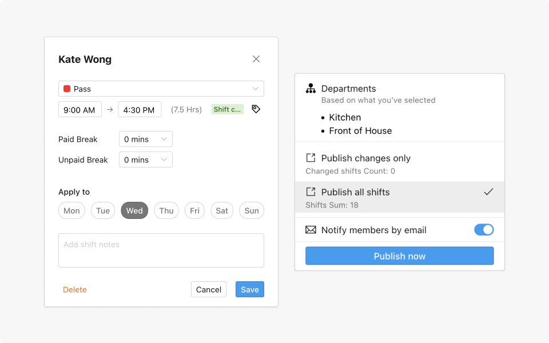This screenshot has height=343, width=549.
Task: Click the Departments org-chart icon
Action: click(x=311, y=89)
